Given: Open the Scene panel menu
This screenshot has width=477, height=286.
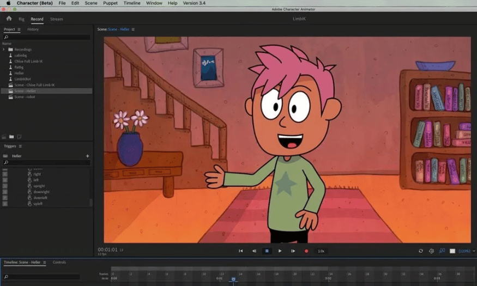Looking at the screenshot, I should [133, 29].
